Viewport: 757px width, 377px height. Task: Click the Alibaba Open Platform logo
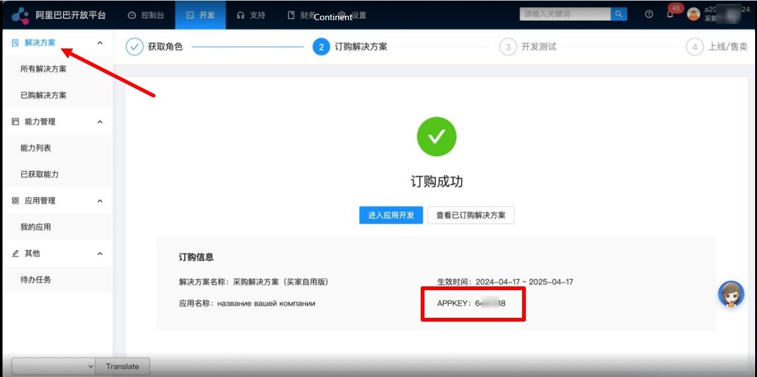tap(21, 15)
